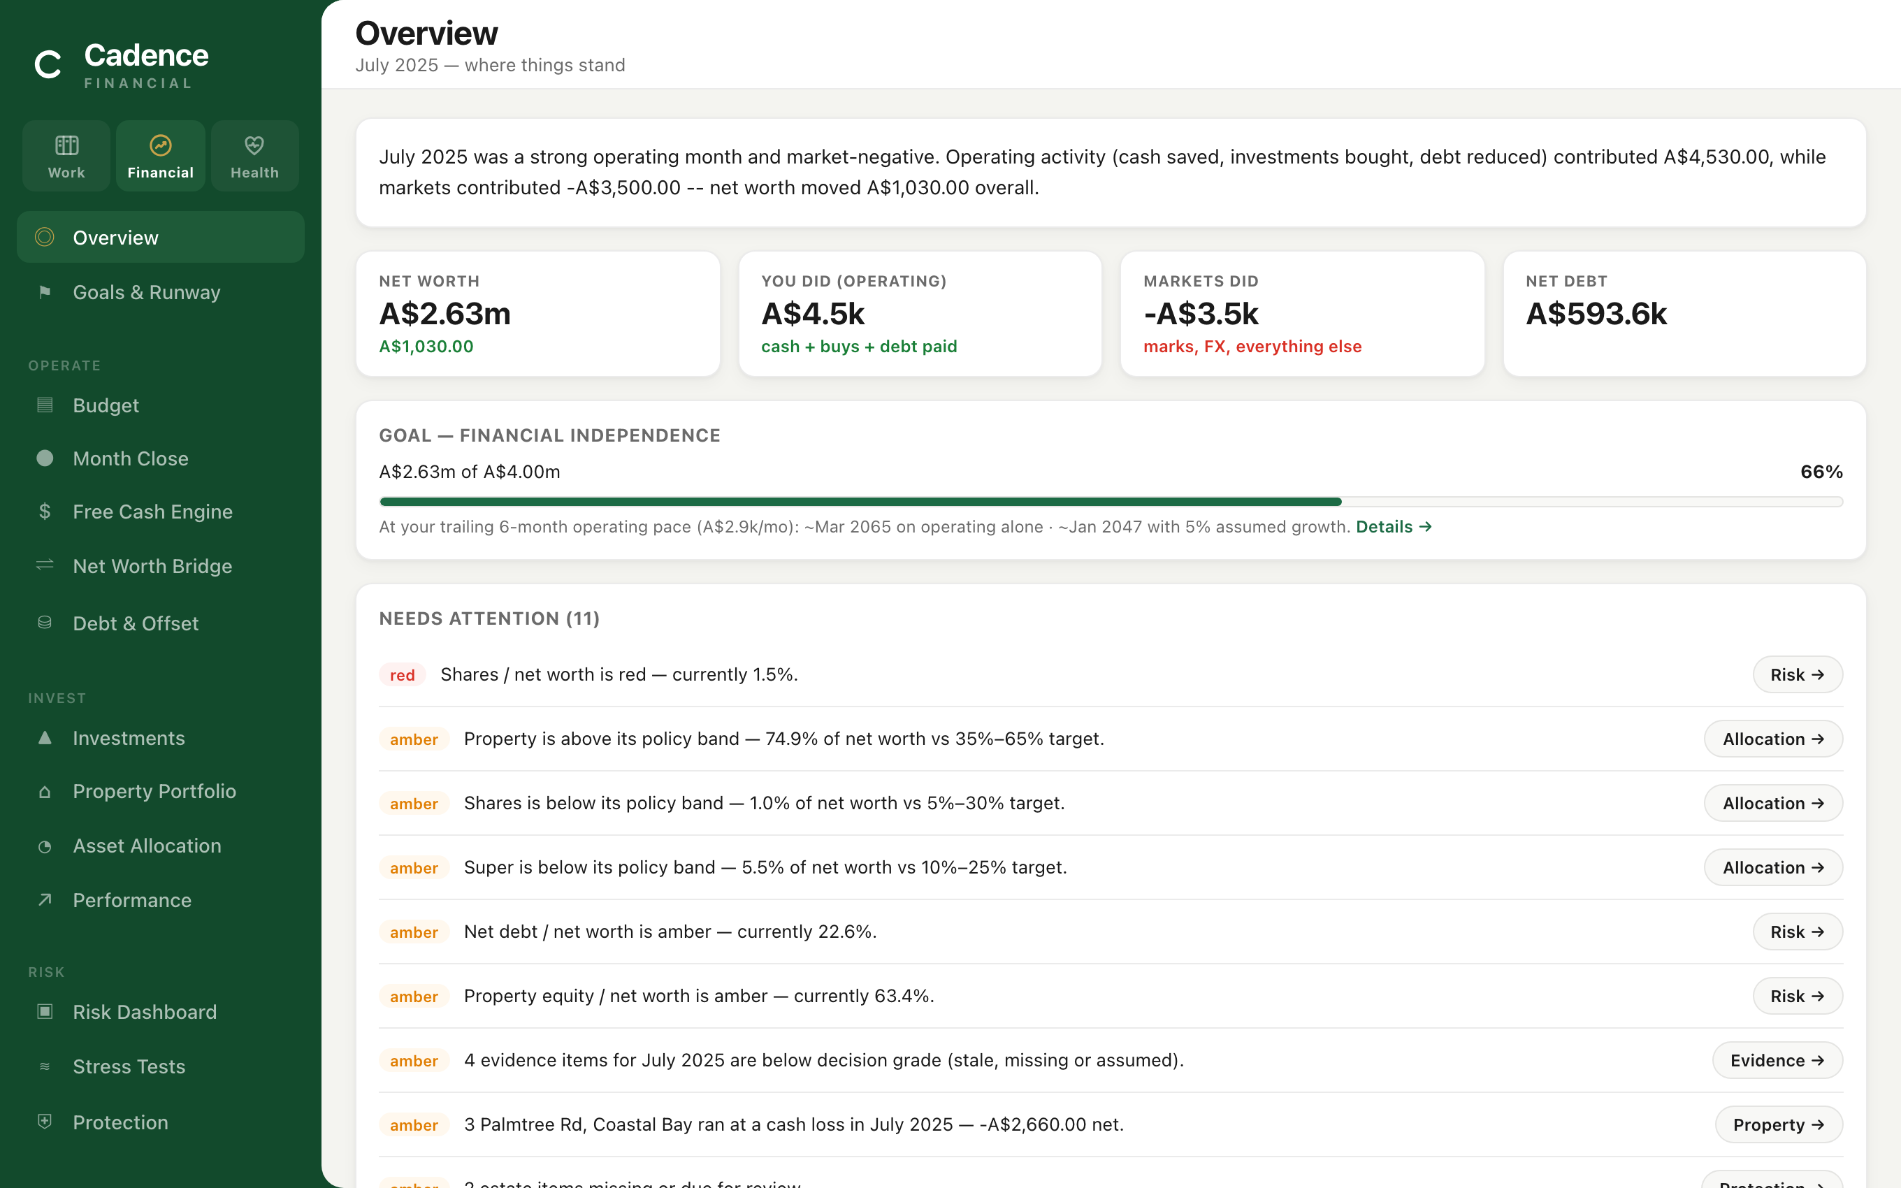This screenshot has width=1901, height=1188.
Task: Click the Cadence logo icon
Action: [x=48, y=64]
